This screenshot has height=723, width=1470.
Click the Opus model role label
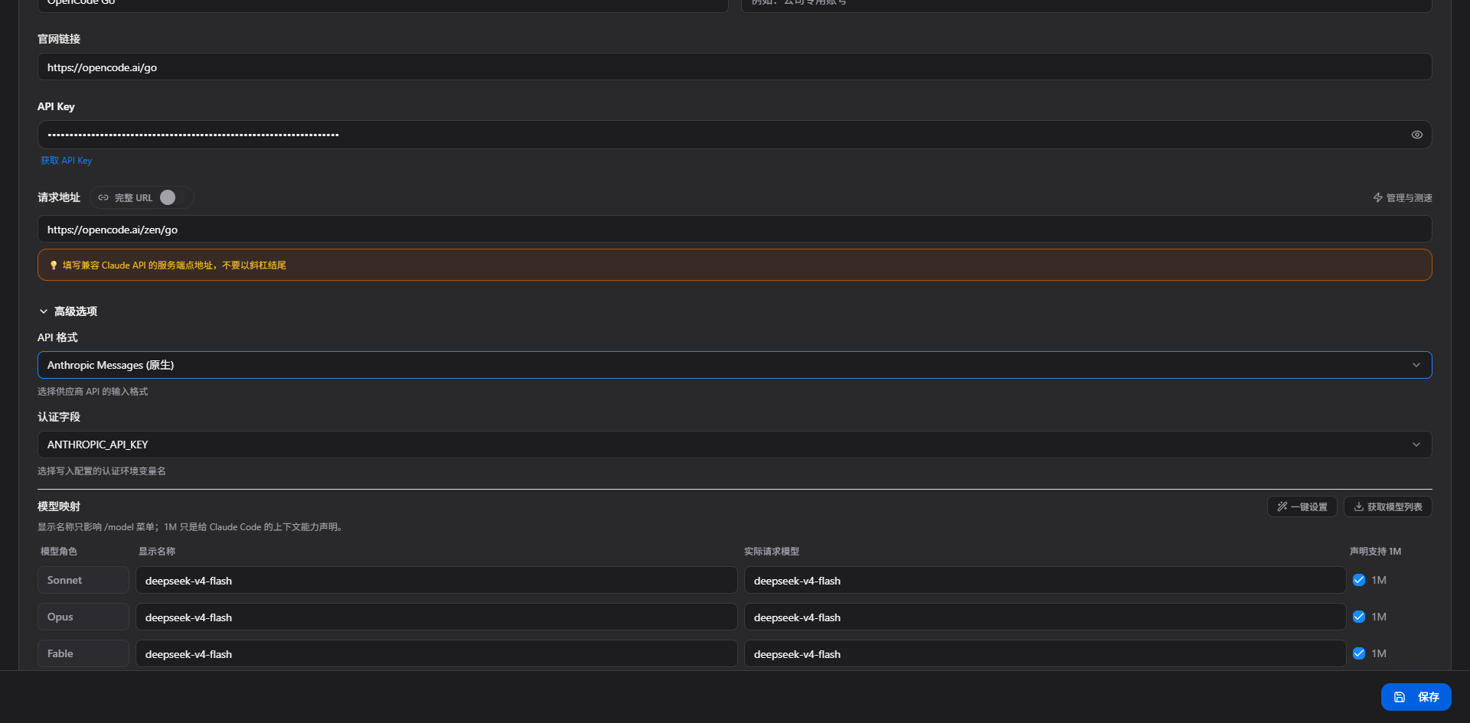point(83,617)
